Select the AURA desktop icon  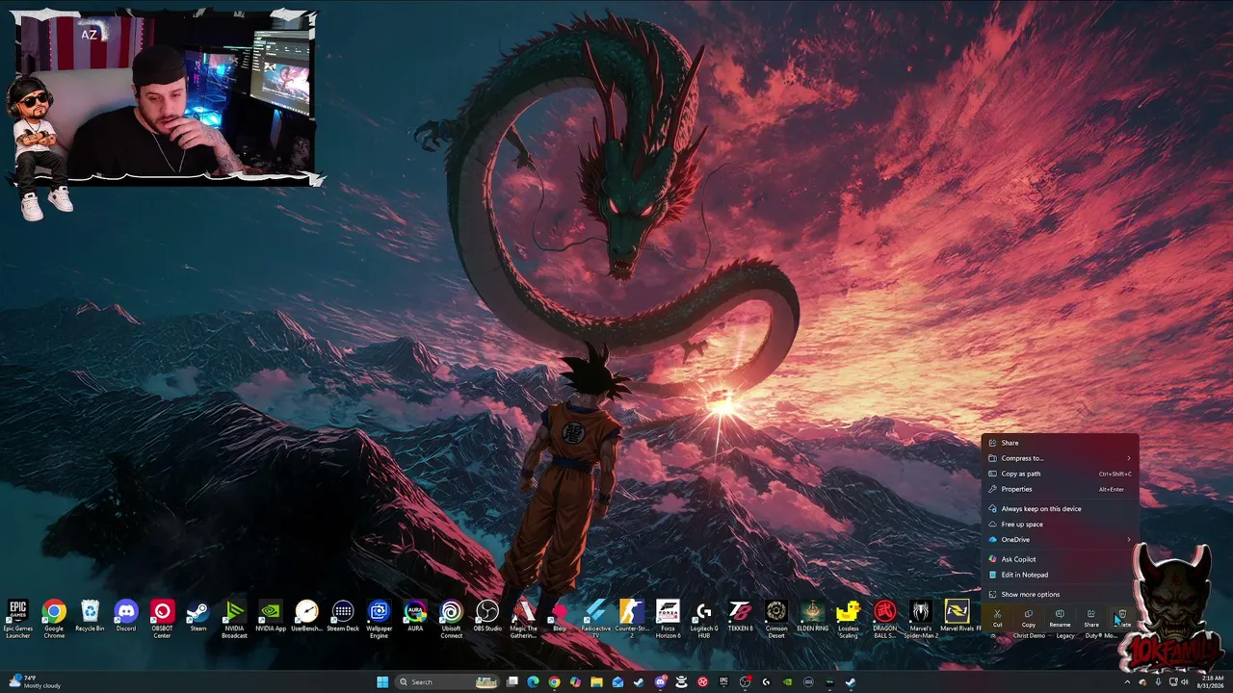click(415, 616)
